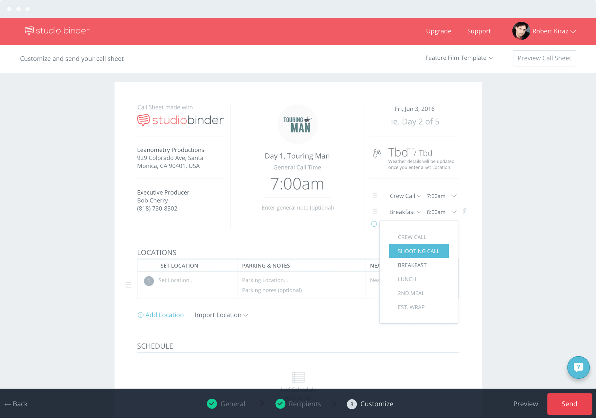
Task: Open the Breakfast label dropdown
Action: (405, 212)
